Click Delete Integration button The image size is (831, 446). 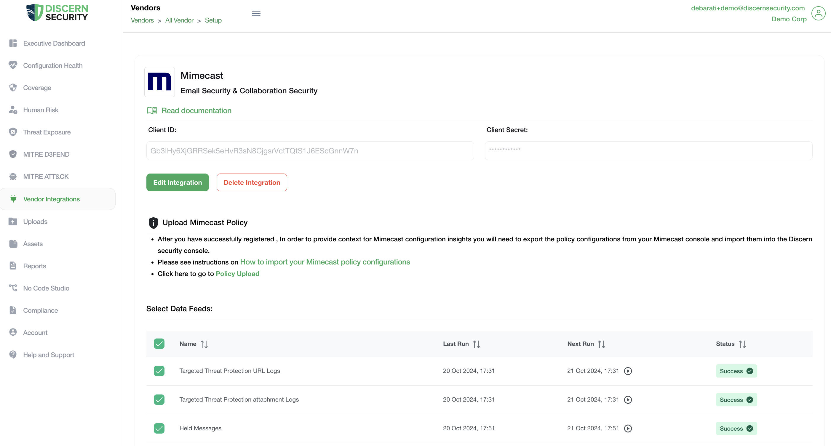point(252,182)
